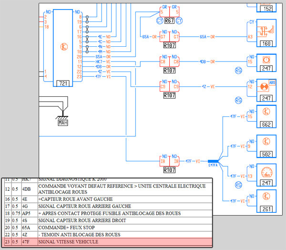The width and height of the screenshot is (286, 250).
Task: Click pin 20 on the 721 connector
Action: (79, 57)
